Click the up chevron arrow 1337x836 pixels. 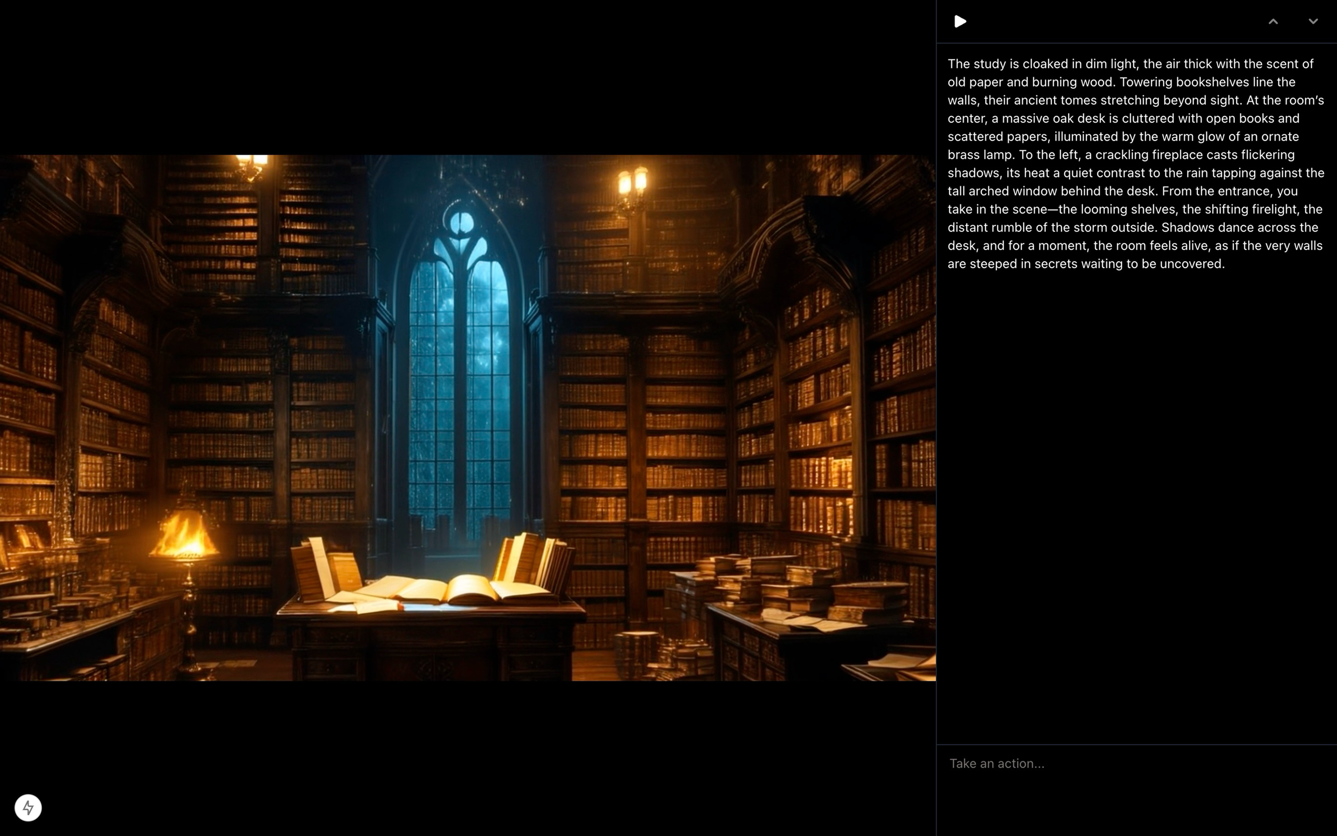(1273, 21)
